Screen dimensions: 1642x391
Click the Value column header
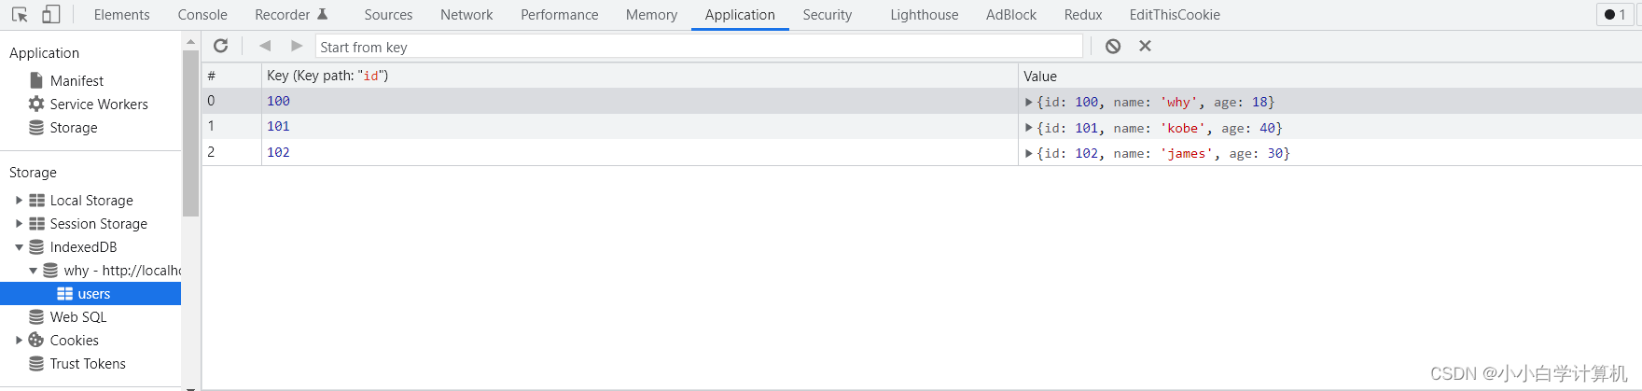pyautogui.click(x=1329, y=76)
